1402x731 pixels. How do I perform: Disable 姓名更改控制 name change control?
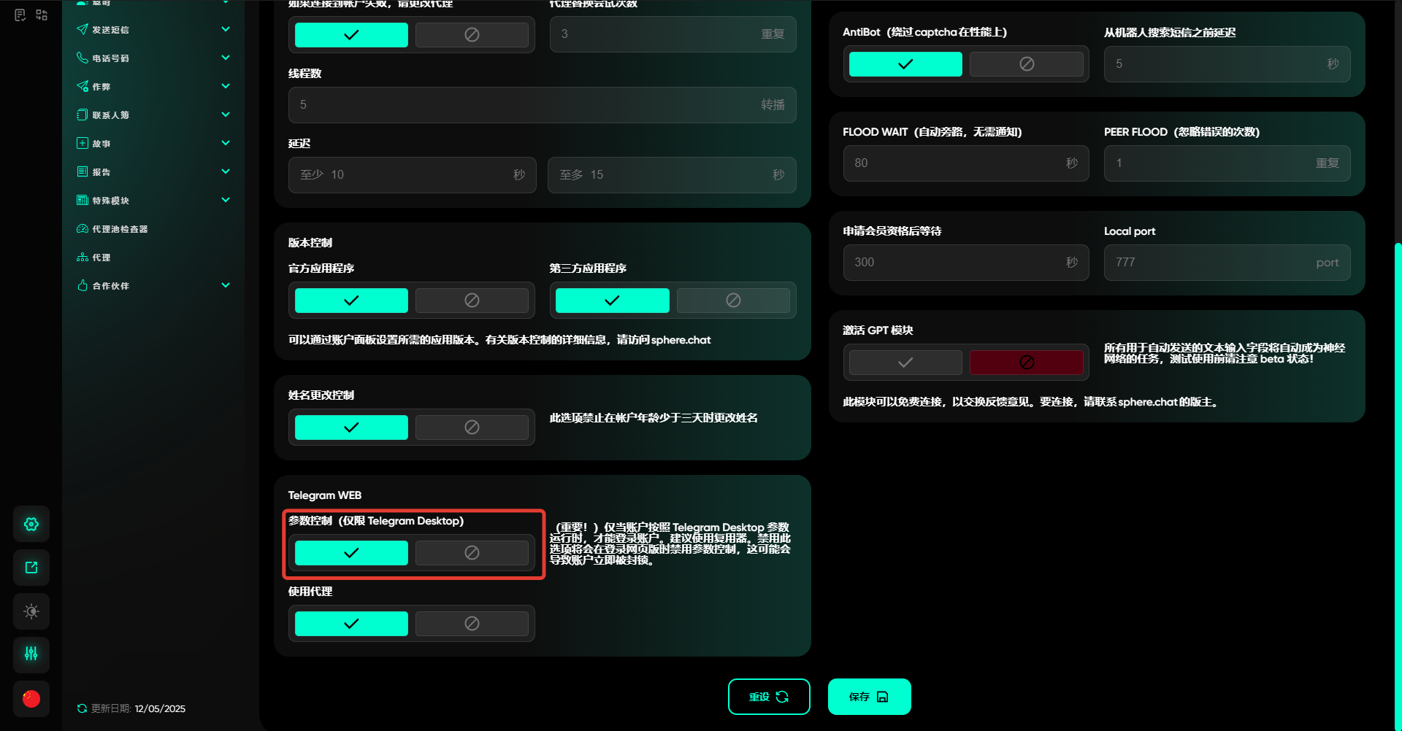coord(472,427)
